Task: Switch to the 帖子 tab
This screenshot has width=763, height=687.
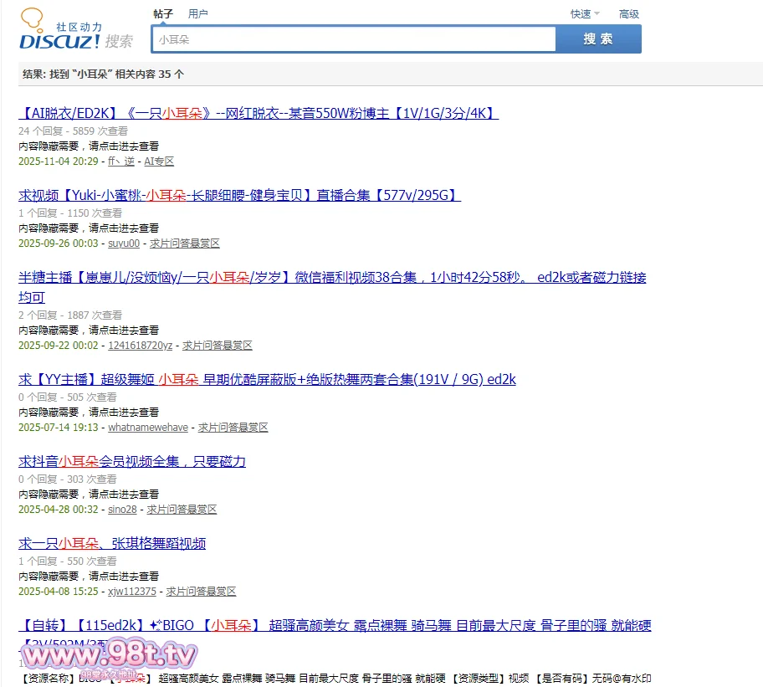Action: coord(163,13)
